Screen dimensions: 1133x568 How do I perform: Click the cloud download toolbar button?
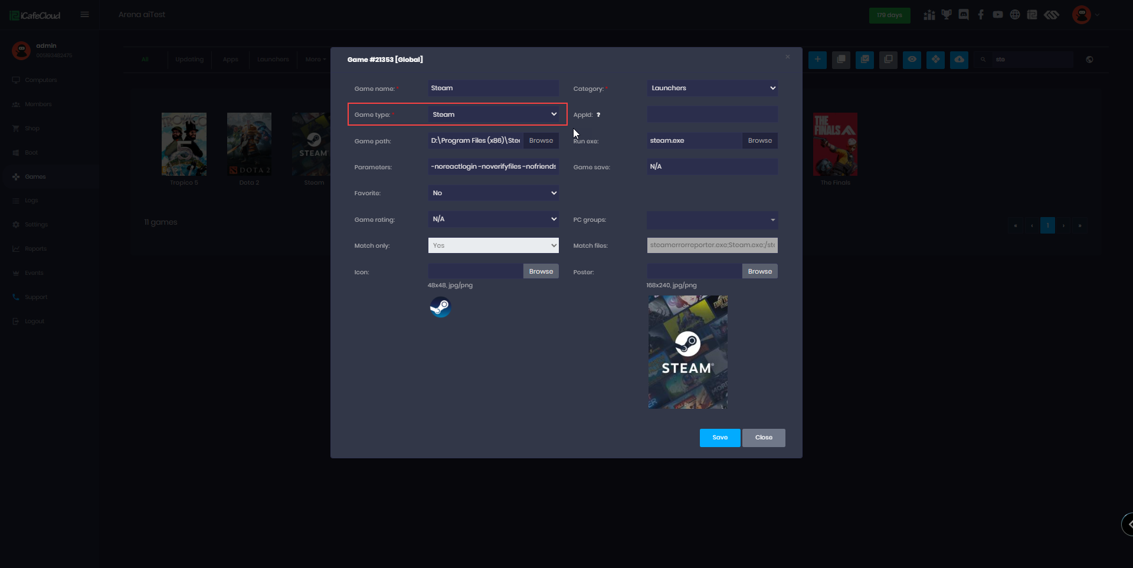(959, 60)
